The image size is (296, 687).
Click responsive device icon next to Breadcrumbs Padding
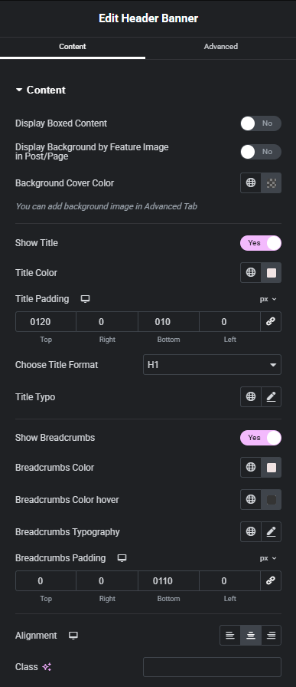point(122,558)
